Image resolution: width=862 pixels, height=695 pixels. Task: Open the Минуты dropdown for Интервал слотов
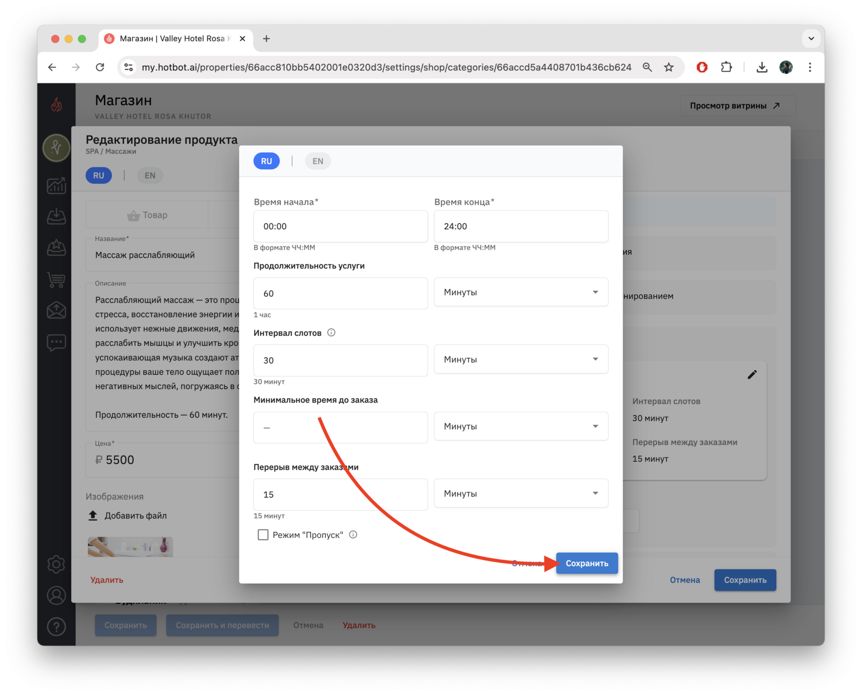click(x=521, y=360)
